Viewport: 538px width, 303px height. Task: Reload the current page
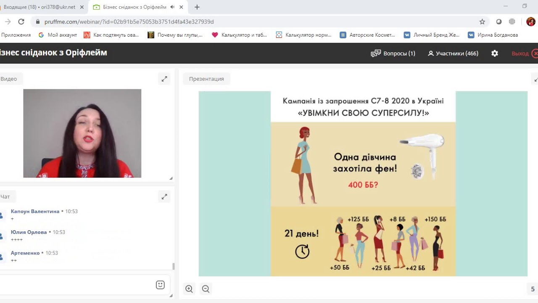[21, 21]
